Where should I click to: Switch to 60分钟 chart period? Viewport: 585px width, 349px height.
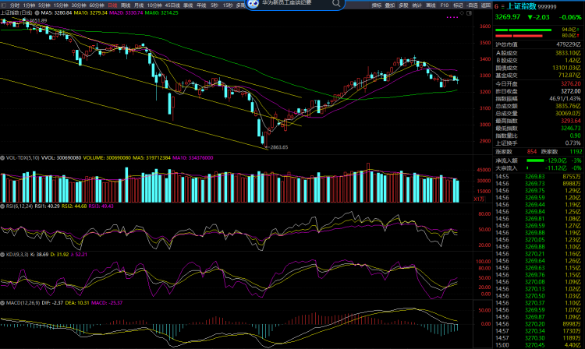[x=97, y=5]
